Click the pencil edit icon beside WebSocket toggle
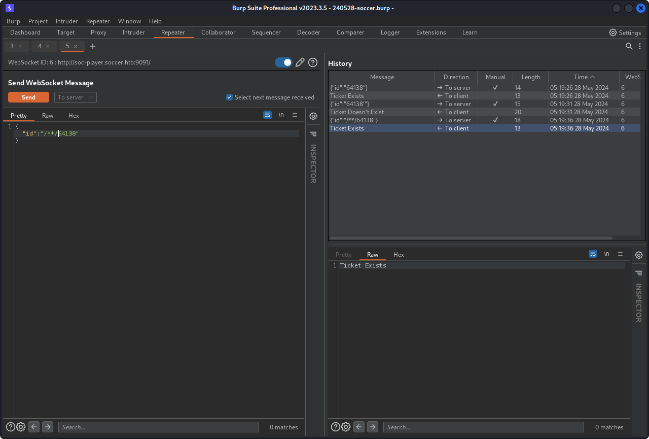 pyautogui.click(x=300, y=62)
